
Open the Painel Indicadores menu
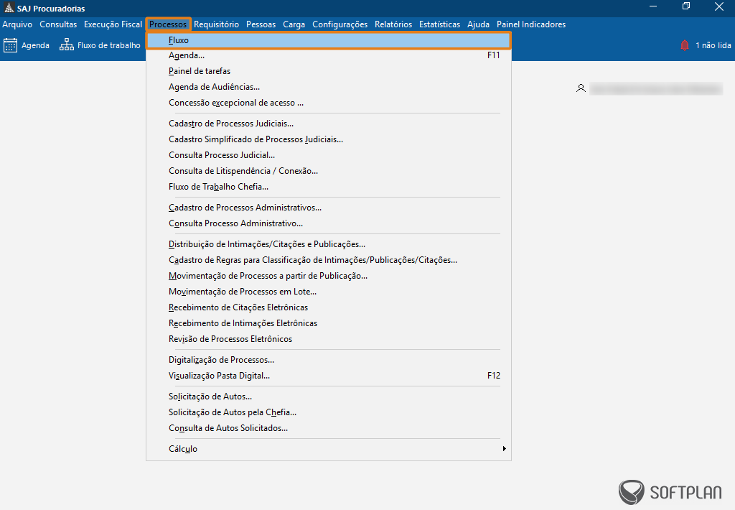click(x=531, y=24)
